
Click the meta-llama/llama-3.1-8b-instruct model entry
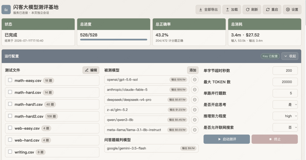147,130
